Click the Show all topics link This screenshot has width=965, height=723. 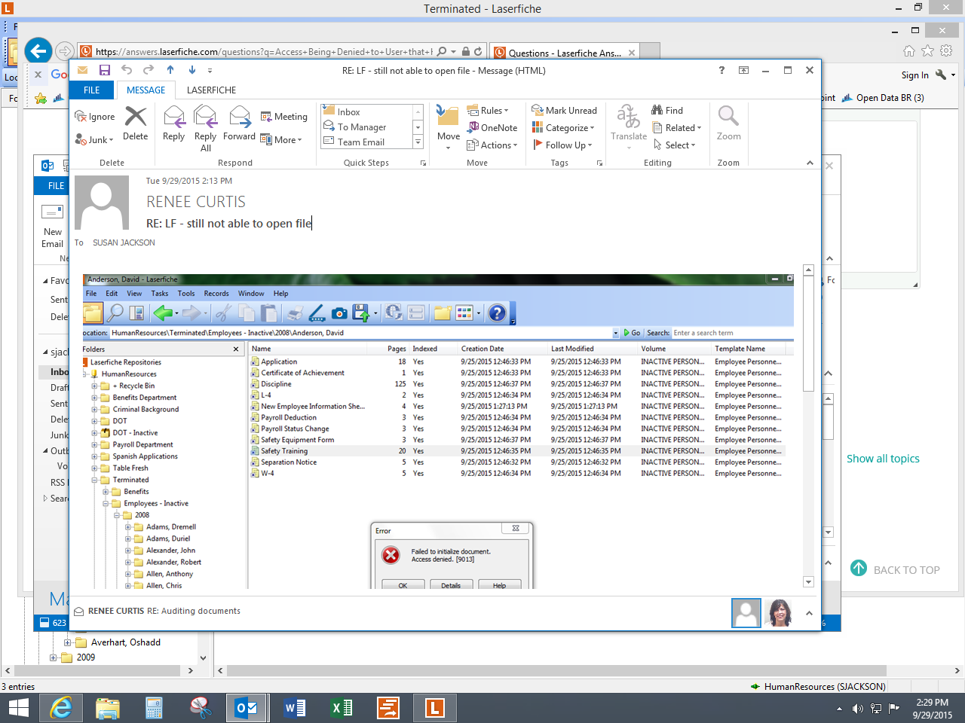[883, 459]
